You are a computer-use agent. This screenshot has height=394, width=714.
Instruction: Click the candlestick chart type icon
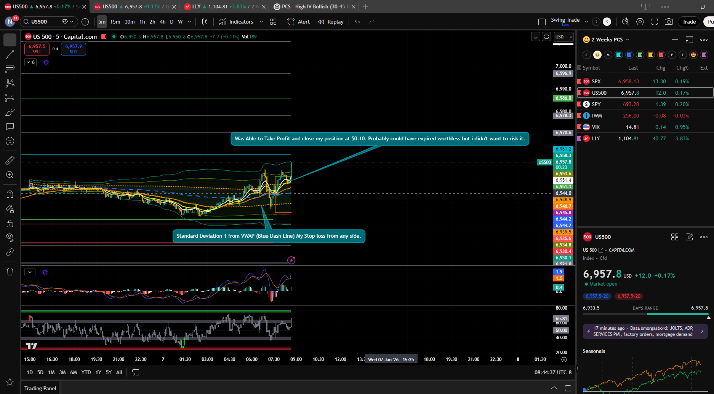tap(205, 22)
